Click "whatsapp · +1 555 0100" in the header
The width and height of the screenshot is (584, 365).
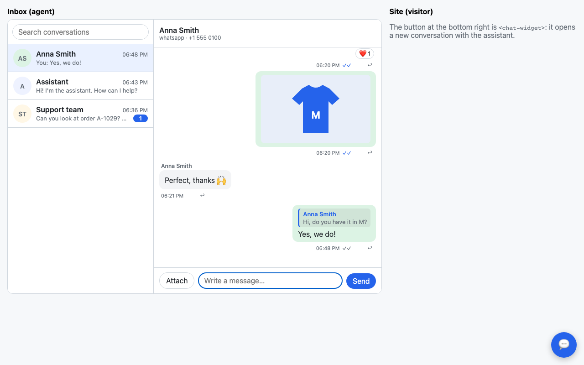click(x=190, y=38)
